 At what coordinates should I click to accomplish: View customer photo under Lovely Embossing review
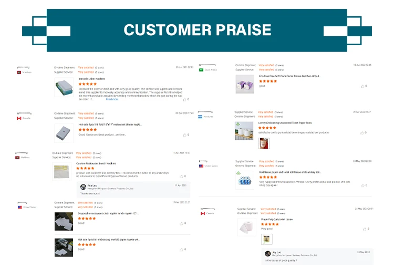(264, 143)
